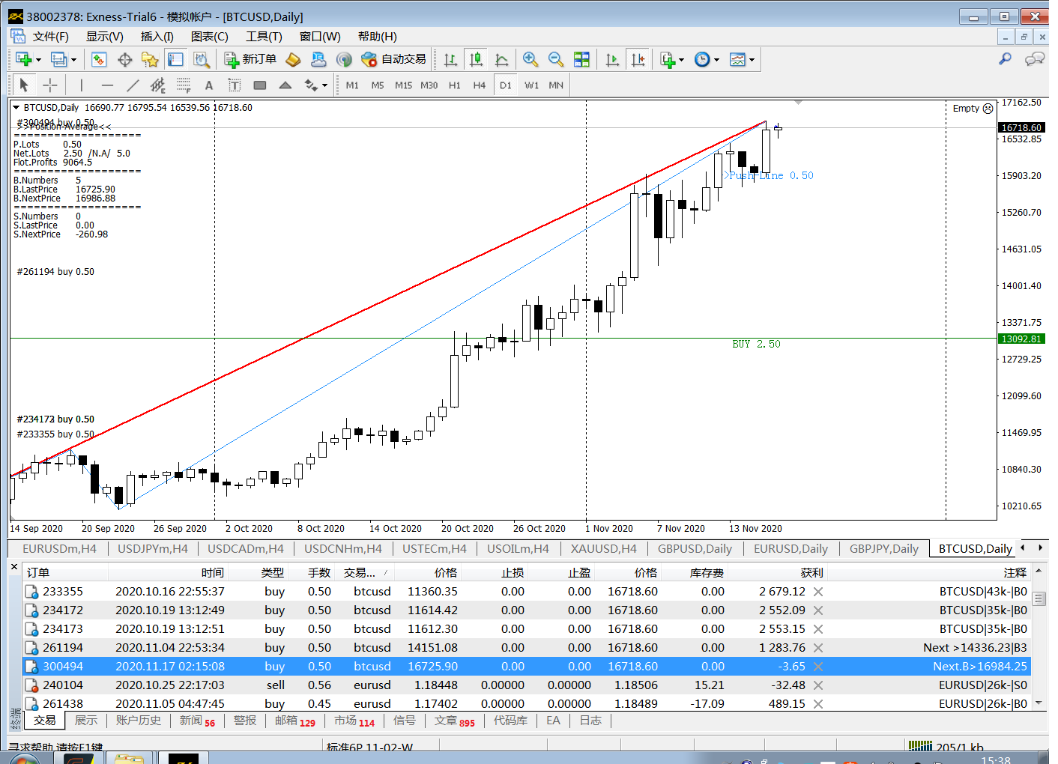Select the trendline drawing tool
The height and width of the screenshot is (764, 1058).
tap(133, 85)
